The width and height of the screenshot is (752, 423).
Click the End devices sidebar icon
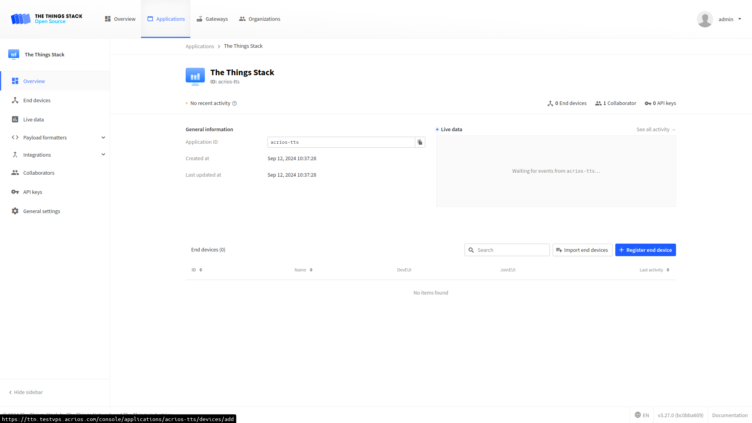[x=15, y=100]
